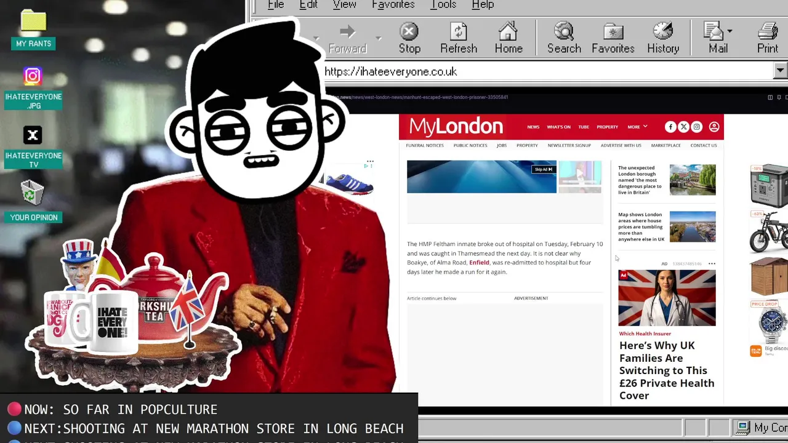This screenshot has height=443, width=788.
Task: Click the Home toolbar icon
Action: [x=509, y=38]
